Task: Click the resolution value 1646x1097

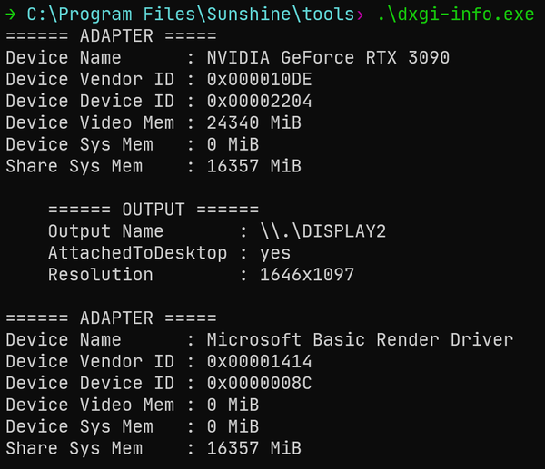Action: pyautogui.click(x=306, y=275)
